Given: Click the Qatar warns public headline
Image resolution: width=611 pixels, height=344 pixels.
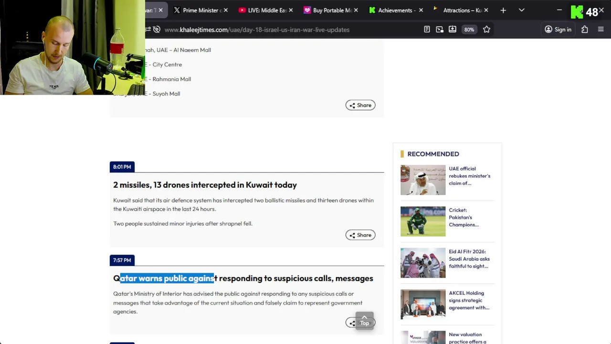Looking at the screenshot, I should point(243,278).
